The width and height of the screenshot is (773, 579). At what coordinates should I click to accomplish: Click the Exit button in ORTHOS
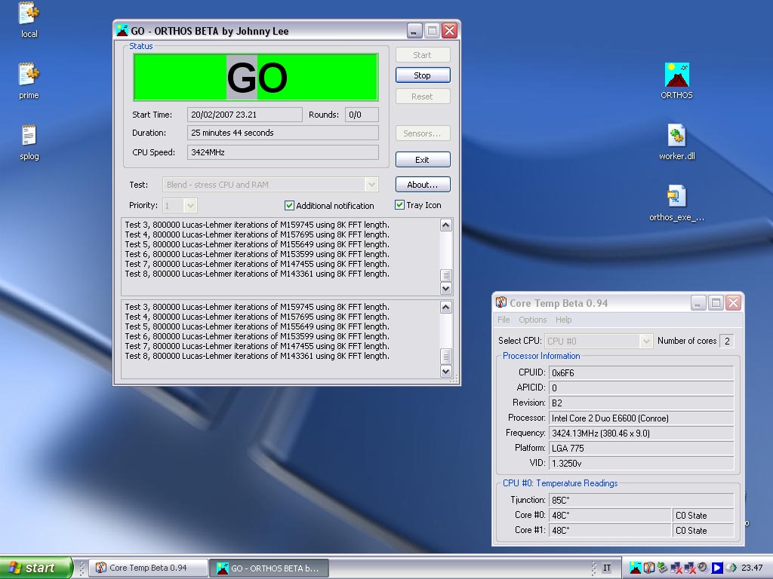[x=423, y=160]
